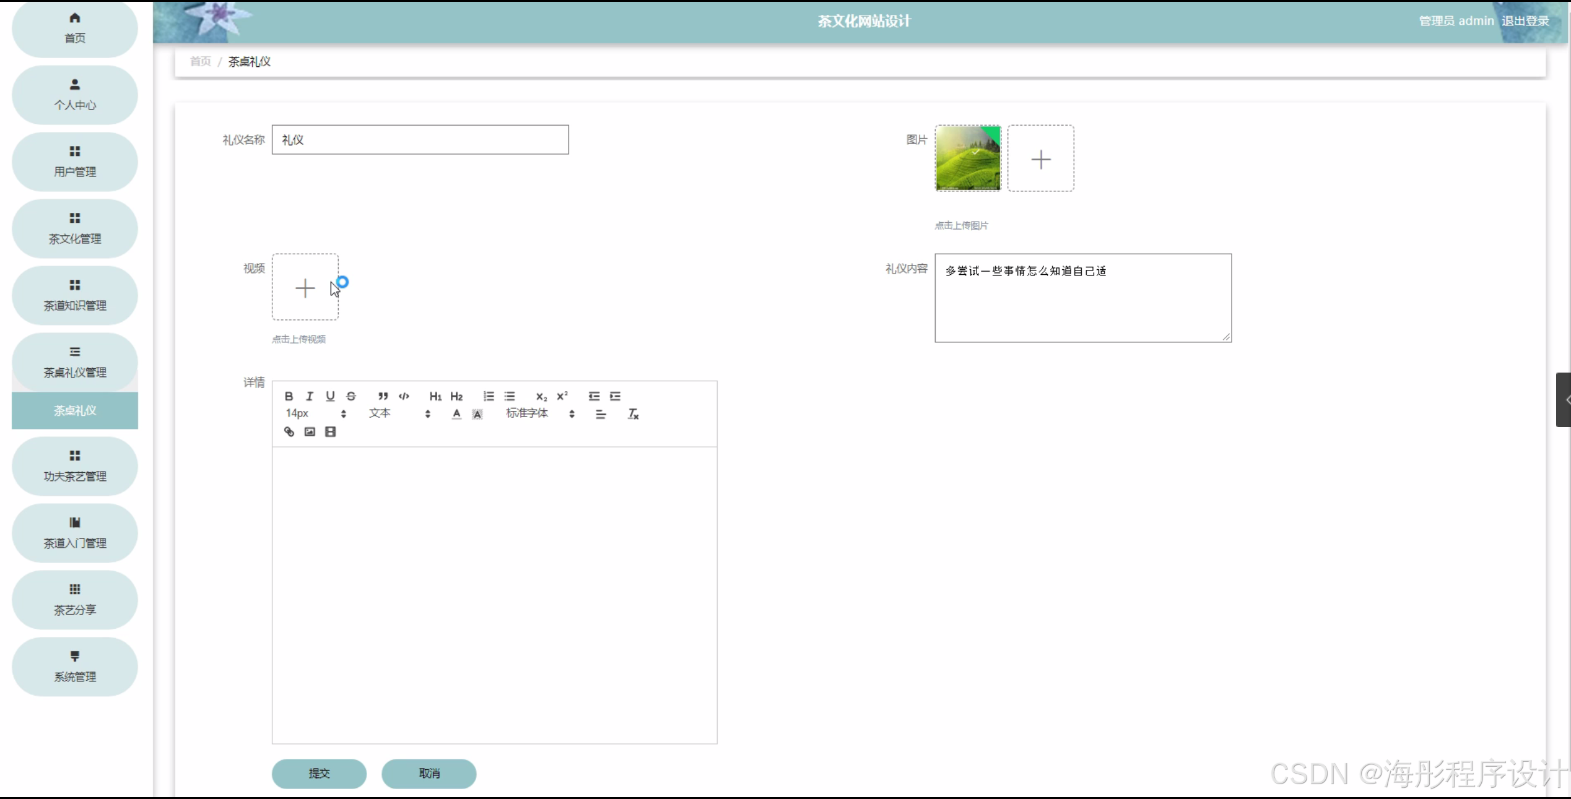Toggle underline formatting in the editor
This screenshot has width=1571, height=799.
click(330, 396)
